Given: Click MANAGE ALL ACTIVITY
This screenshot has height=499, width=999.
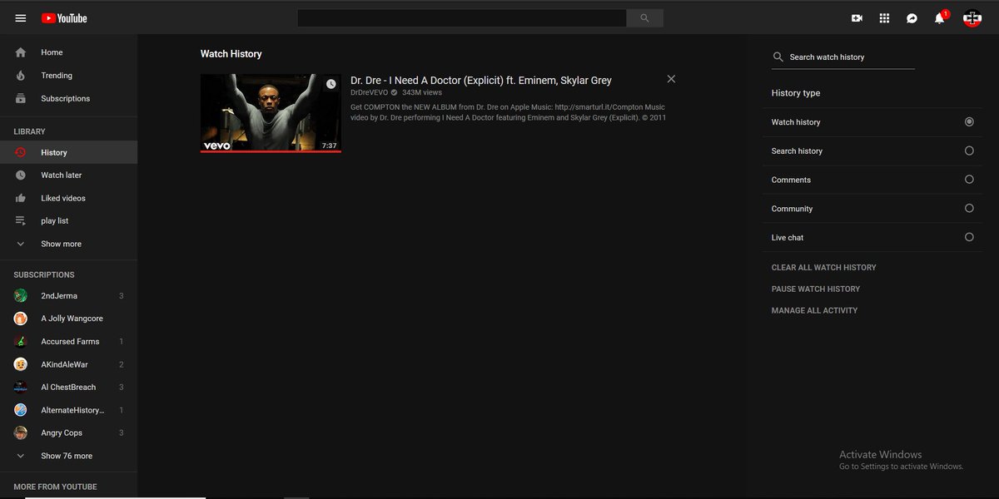Looking at the screenshot, I should click(x=814, y=311).
